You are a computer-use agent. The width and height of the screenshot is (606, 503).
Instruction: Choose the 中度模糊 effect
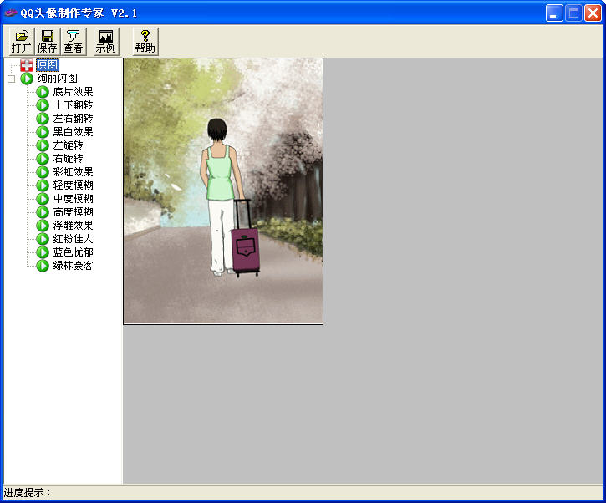73,199
